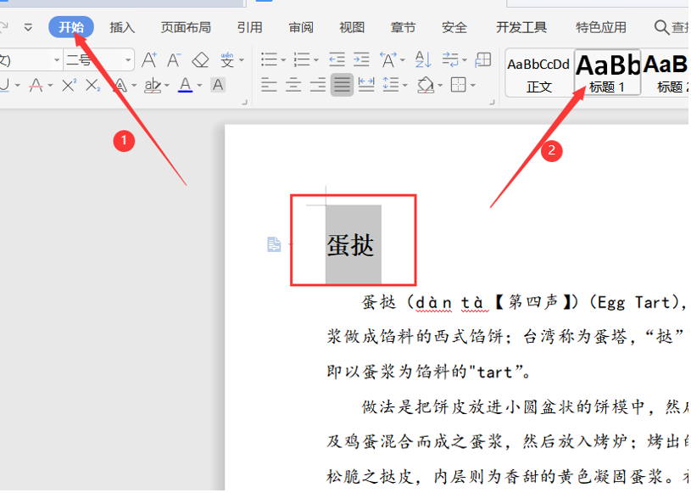Toggle show/hide paragraph marks icon
This screenshot has width=691, height=493.
coord(451,59)
